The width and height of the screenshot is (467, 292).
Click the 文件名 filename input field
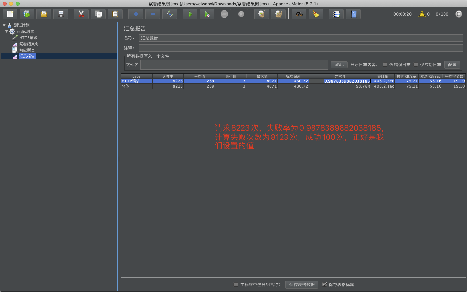click(234, 65)
